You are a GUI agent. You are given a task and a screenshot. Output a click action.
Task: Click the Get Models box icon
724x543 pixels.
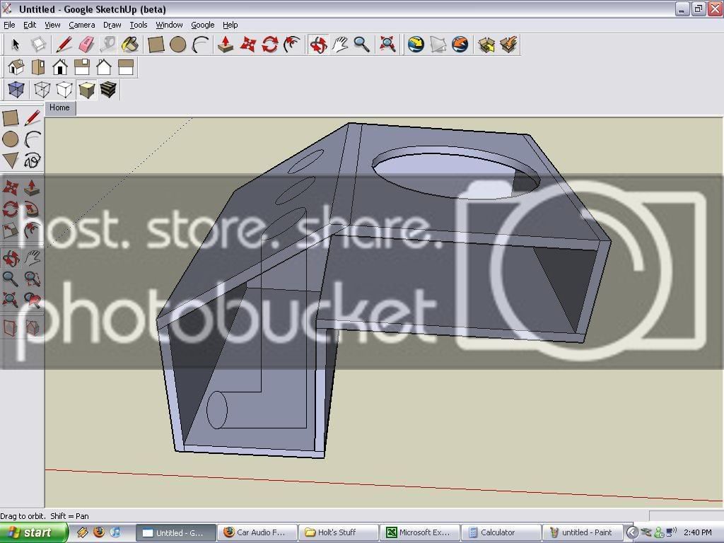click(x=486, y=45)
